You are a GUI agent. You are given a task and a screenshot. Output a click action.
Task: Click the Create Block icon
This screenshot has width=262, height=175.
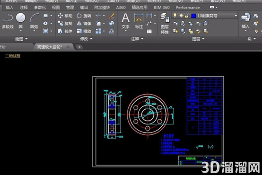(256, 16)
